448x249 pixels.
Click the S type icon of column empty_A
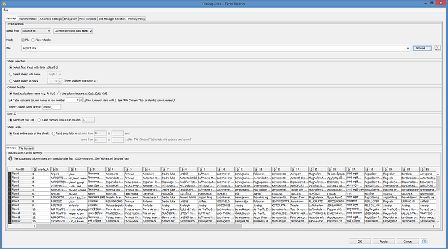point(35,169)
